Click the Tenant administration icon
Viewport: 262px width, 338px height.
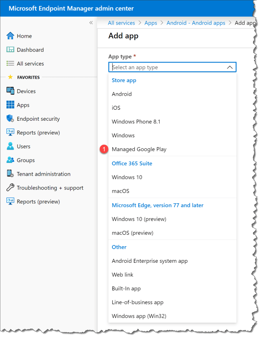pyautogui.click(x=10, y=174)
